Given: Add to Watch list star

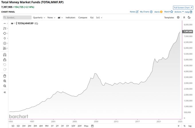Looking at the screenshot, I should point(169,12).
